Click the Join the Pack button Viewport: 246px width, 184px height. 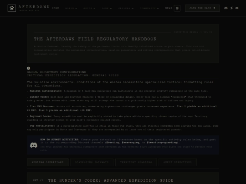tap(202, 8)
